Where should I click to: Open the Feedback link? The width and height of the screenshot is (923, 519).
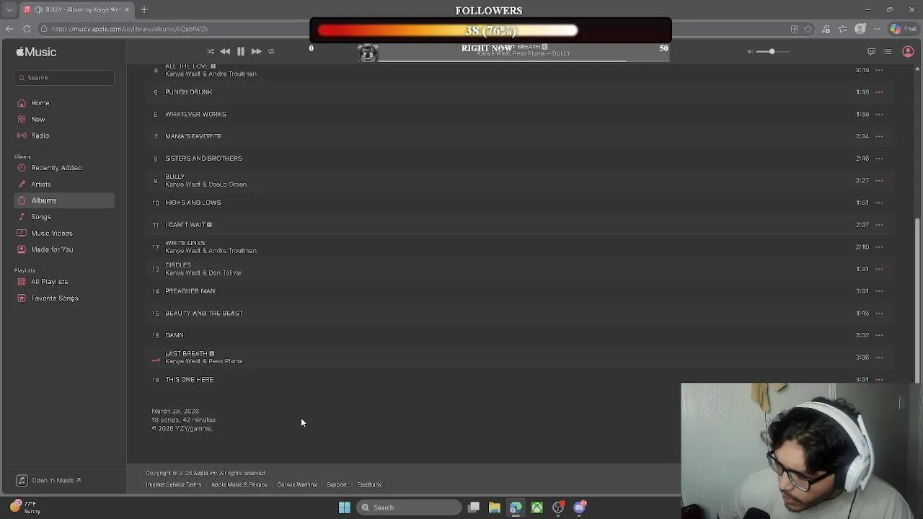pos(369,484)
